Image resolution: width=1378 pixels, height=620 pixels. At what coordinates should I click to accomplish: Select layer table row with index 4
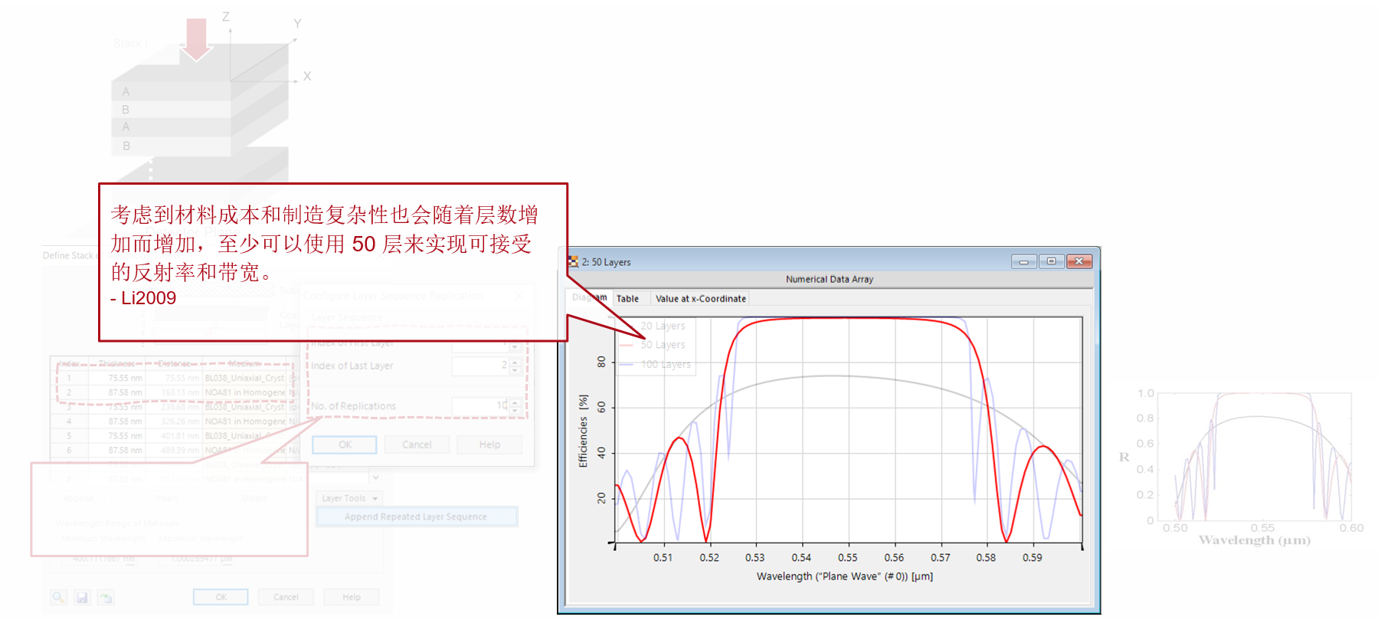pyautogui.click(x=175, y=422)
